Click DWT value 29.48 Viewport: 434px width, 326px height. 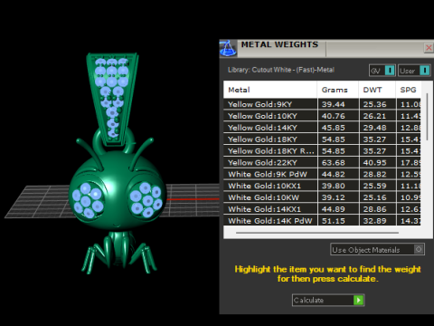(x=374, y=128)
